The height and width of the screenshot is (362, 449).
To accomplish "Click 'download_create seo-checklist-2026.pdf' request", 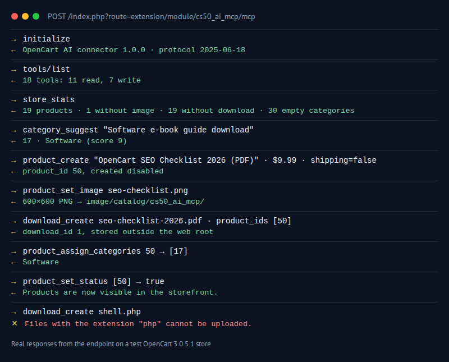I will (x=157, y=221).
